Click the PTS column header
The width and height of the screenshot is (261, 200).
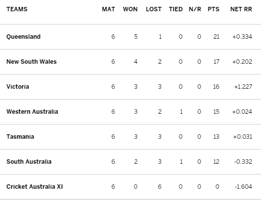point(214,9)
